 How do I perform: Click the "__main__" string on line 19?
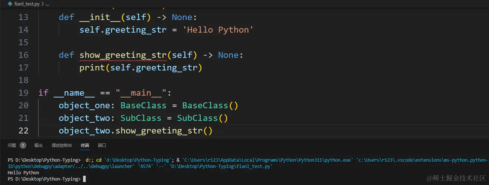click(x=141, y=93)
